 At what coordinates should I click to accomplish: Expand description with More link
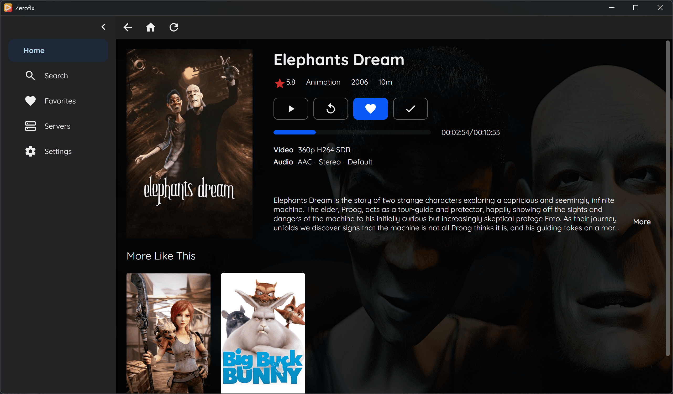[x=642, y=222]
